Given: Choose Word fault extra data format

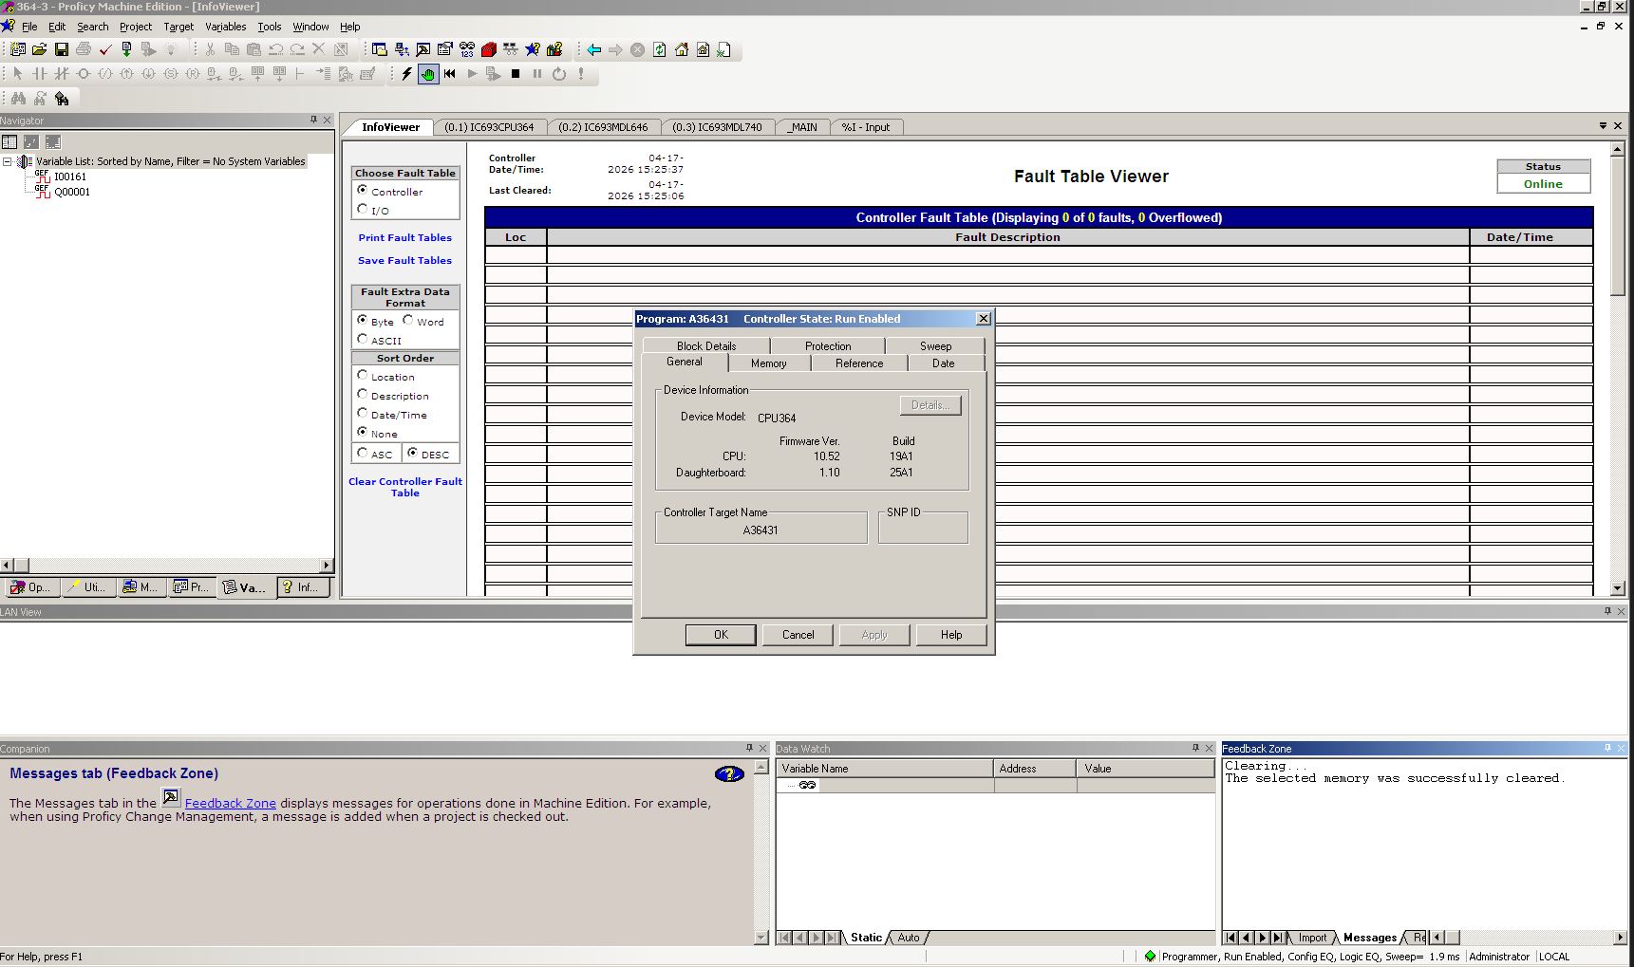Looking at the screenshot, I should pyautogui.click(x=408, y=321).
